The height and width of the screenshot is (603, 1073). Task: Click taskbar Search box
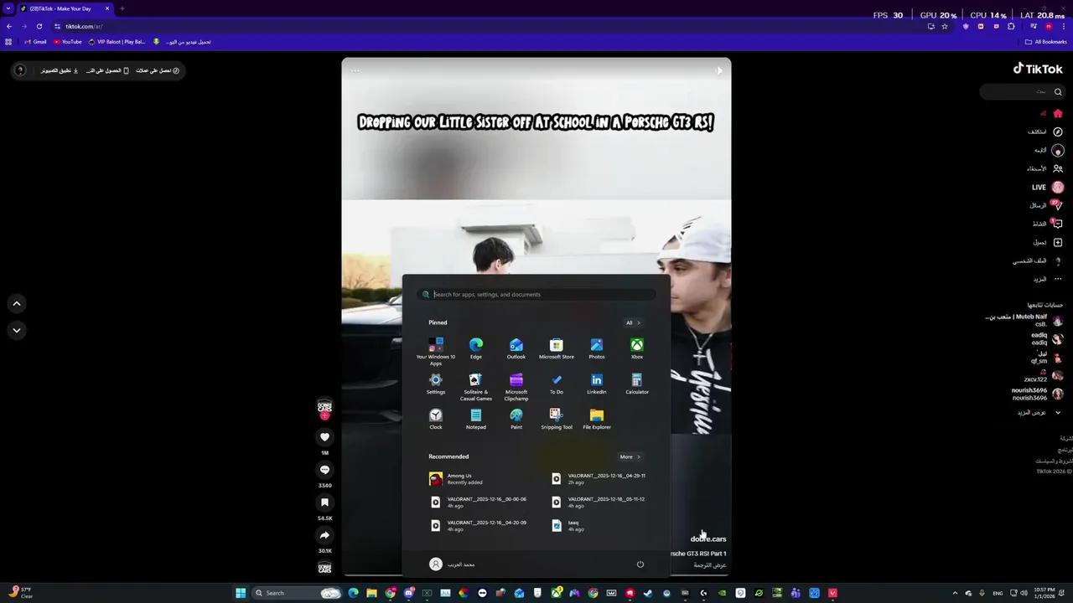(x=298, y=593)
